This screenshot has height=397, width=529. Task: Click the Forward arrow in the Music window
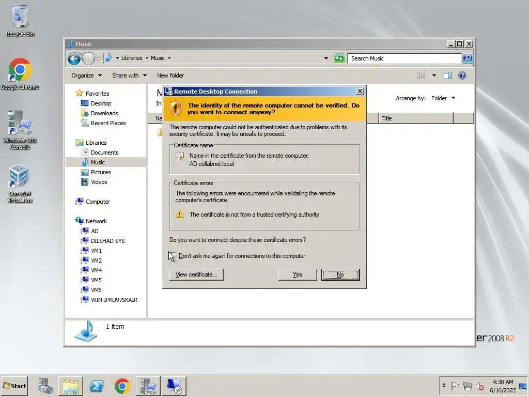[88, 59]
